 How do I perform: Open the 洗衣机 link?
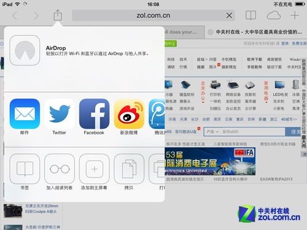(x=279, y=101)
